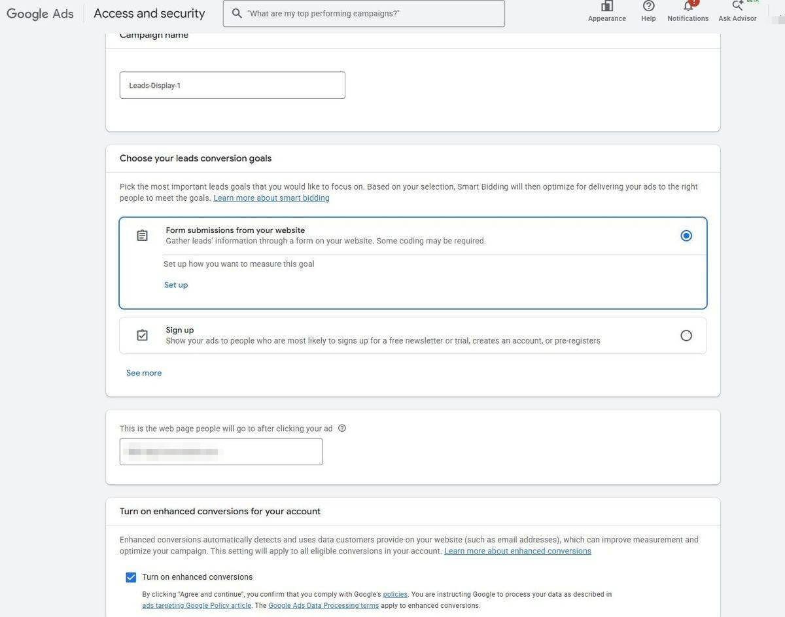Screen dimensions: 785x617
Task: Focus the Campaign name input field
Action: point(232,85)
